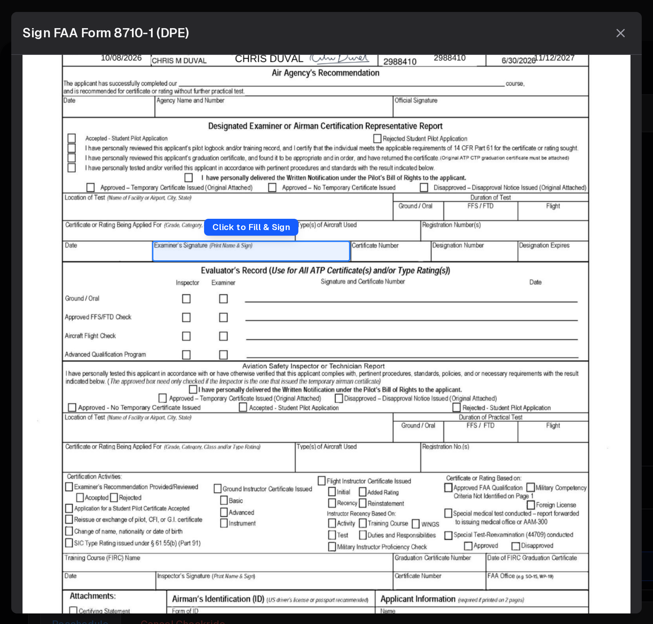Check 'SIC Type Rating issued' box
Screen dimensions: 653x624
pos(69,543)
